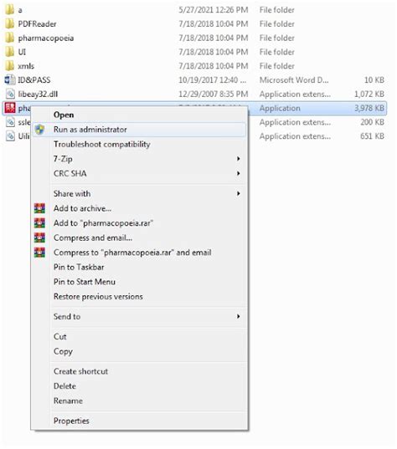Click the WinRAR icon beside Add to archive...

pyautogui.click(x=39, y=208)
